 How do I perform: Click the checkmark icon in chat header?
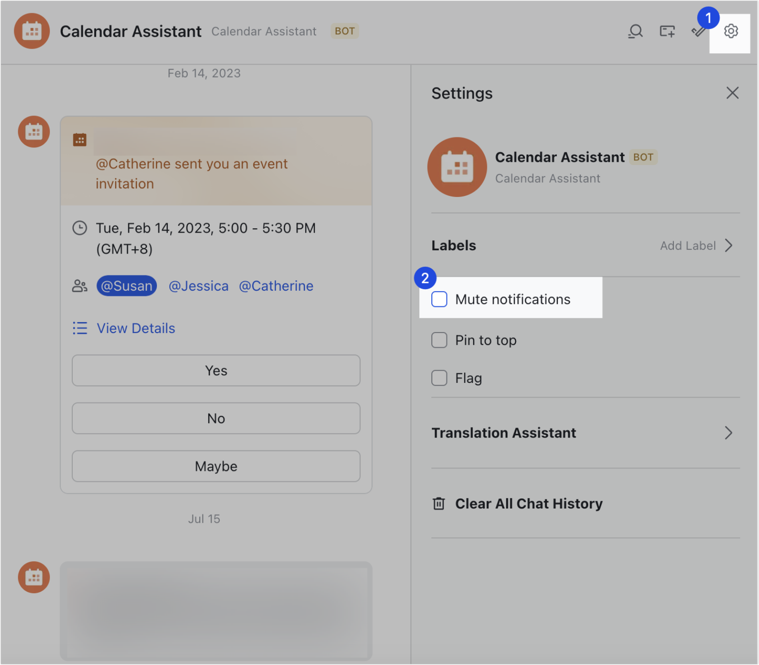tap(698, 32)
